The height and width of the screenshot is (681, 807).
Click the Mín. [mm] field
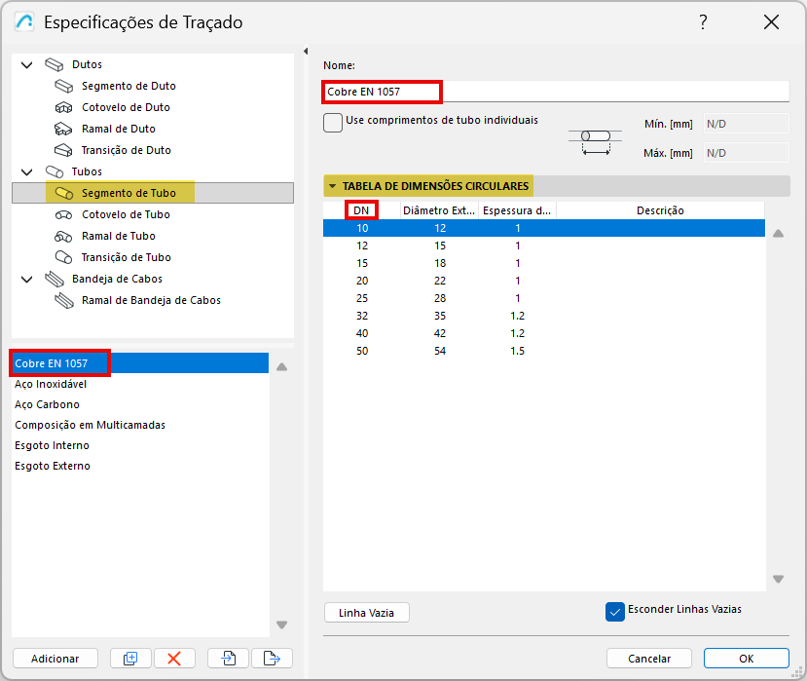tap(746, 124)
